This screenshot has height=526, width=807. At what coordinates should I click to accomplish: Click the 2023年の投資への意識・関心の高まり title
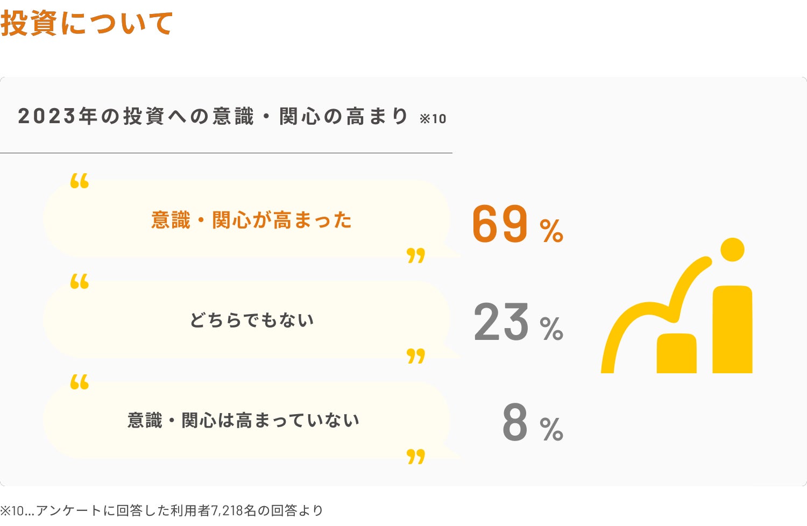(x=213, y=116)
